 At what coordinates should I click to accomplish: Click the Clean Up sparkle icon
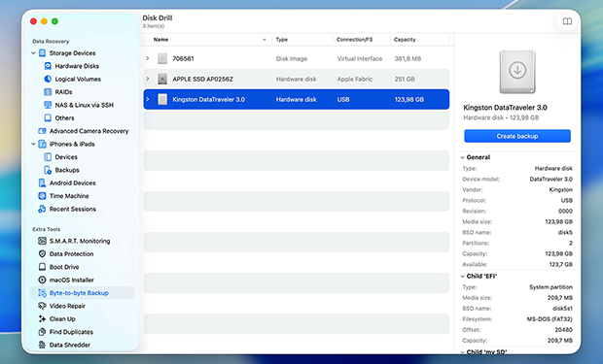point(42,318)
